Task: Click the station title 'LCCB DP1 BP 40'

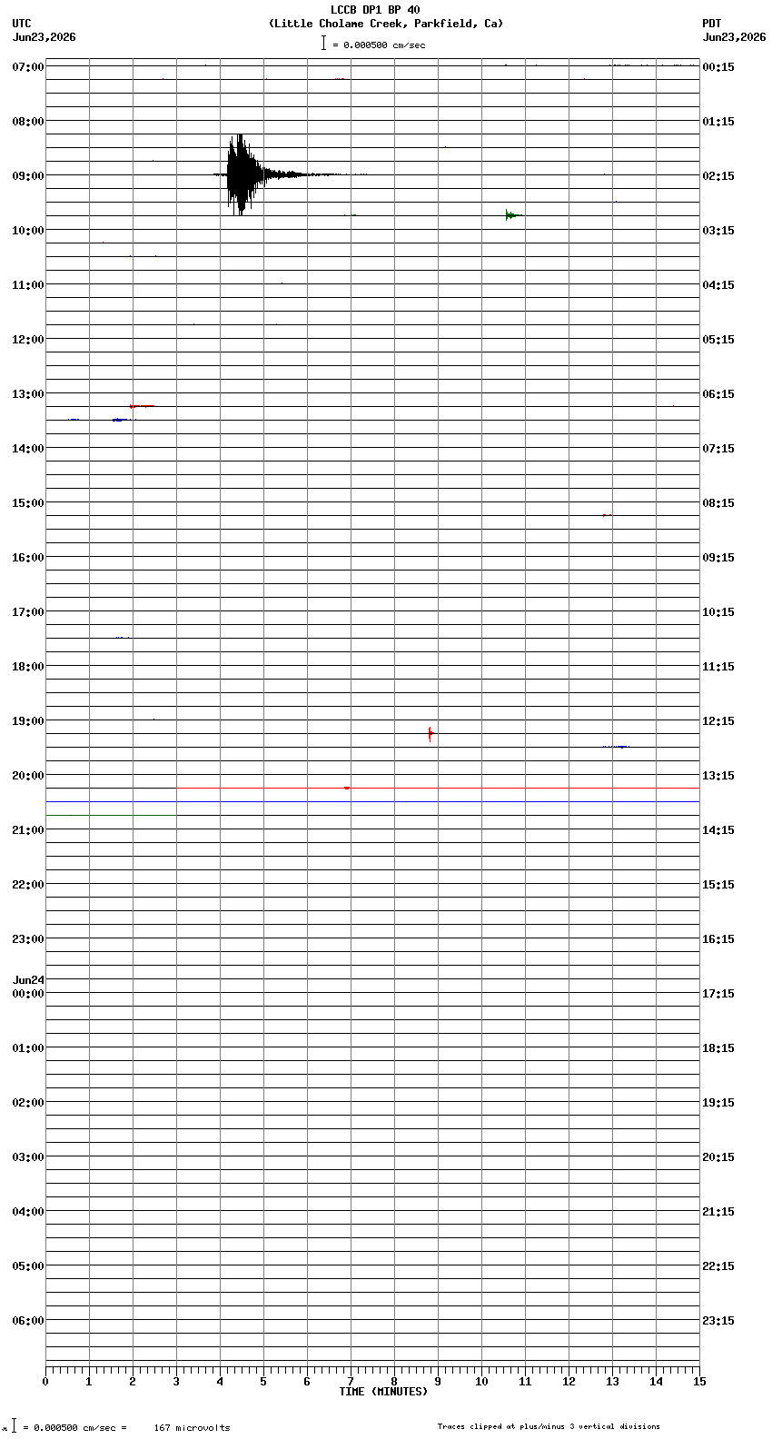Action: 375,10
